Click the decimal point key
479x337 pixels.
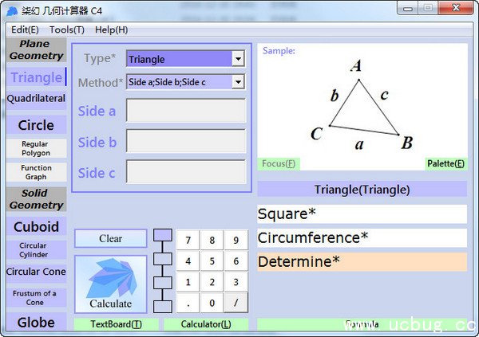point(188,303)
